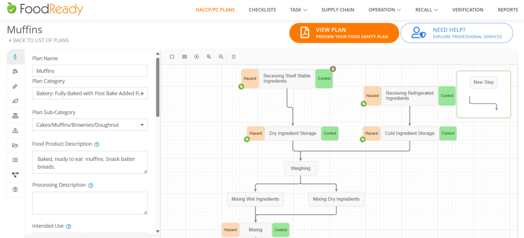Expand the TASK menu in navigation

(299, 10)
